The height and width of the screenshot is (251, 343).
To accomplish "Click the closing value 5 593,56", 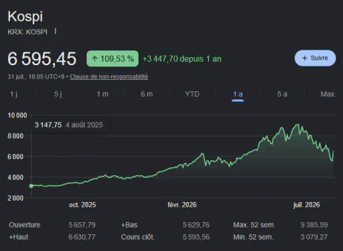I will click(x=196, y=237).
